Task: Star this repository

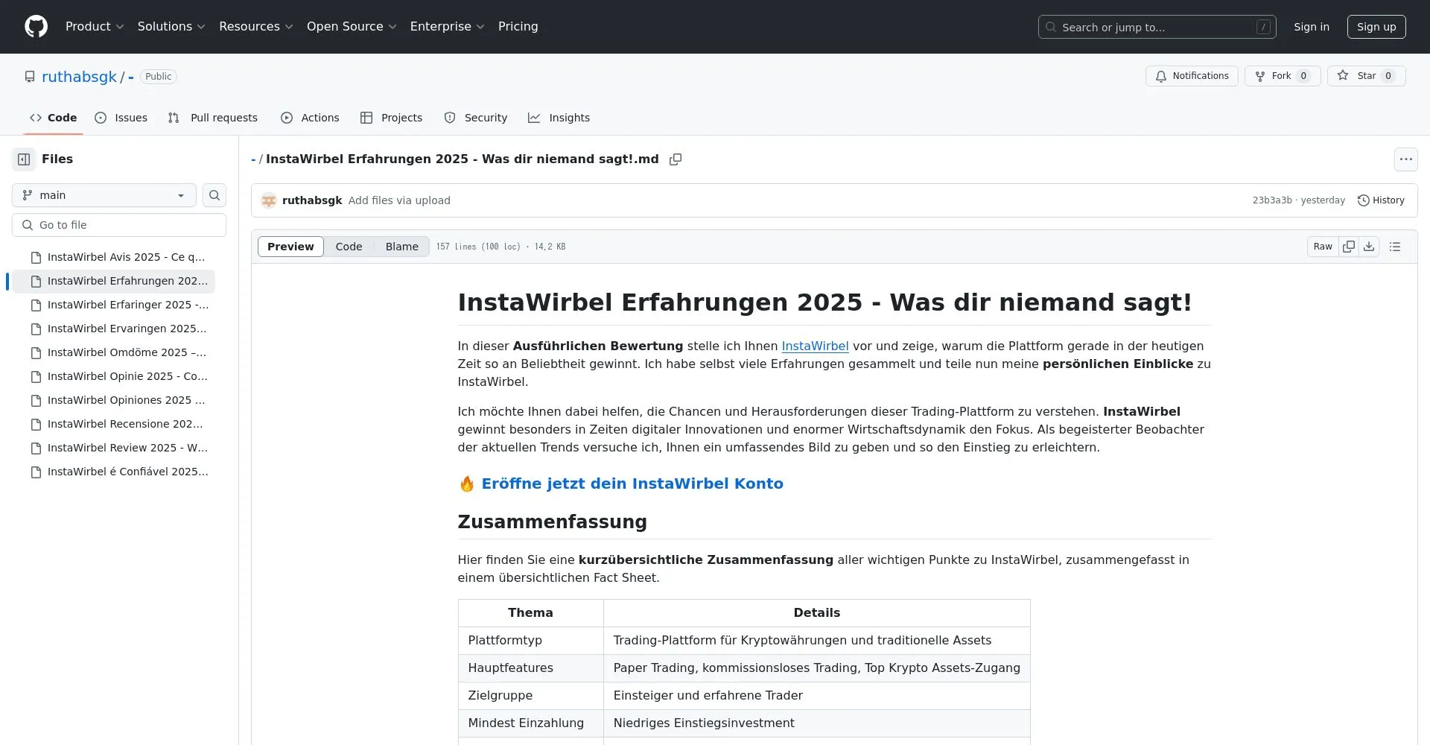Action: click(1366, 76)
